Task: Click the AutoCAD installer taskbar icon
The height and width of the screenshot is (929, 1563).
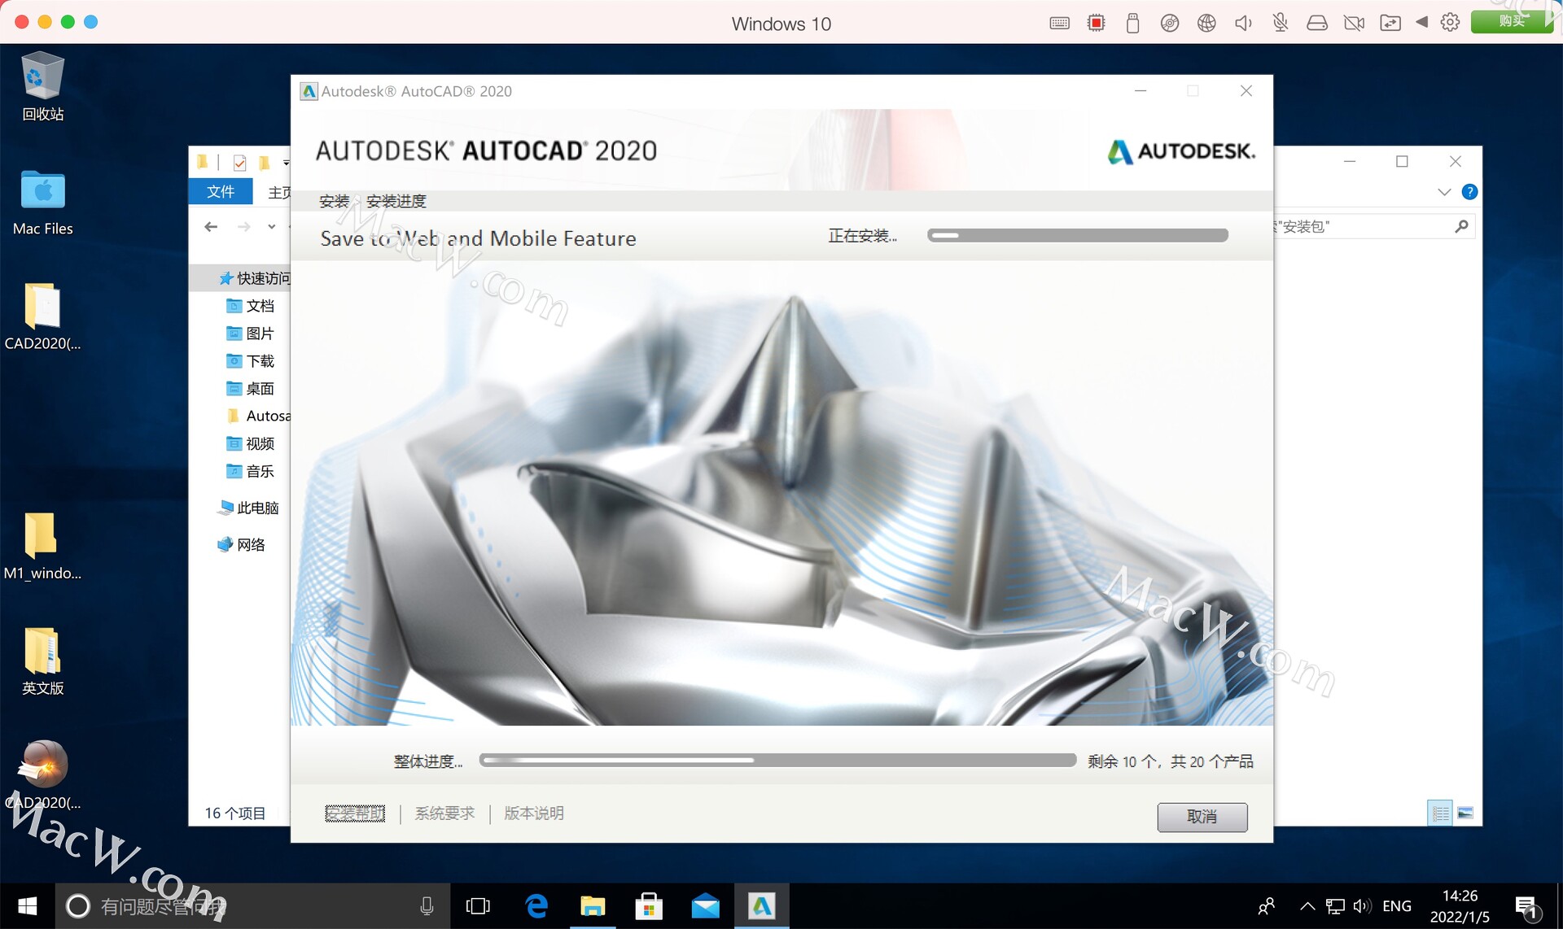Action: click(762, 905)
